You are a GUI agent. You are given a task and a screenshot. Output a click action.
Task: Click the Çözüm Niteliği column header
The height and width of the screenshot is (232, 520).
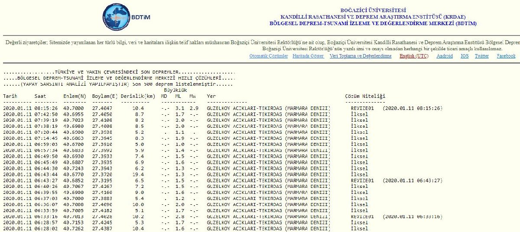(x=365, y=96)
